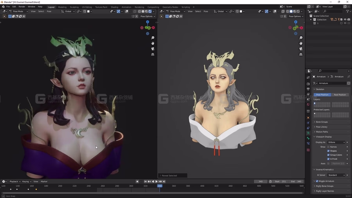
Task: Toggle the Wiggle Armature checkbox
Action: tap(317, 181)
